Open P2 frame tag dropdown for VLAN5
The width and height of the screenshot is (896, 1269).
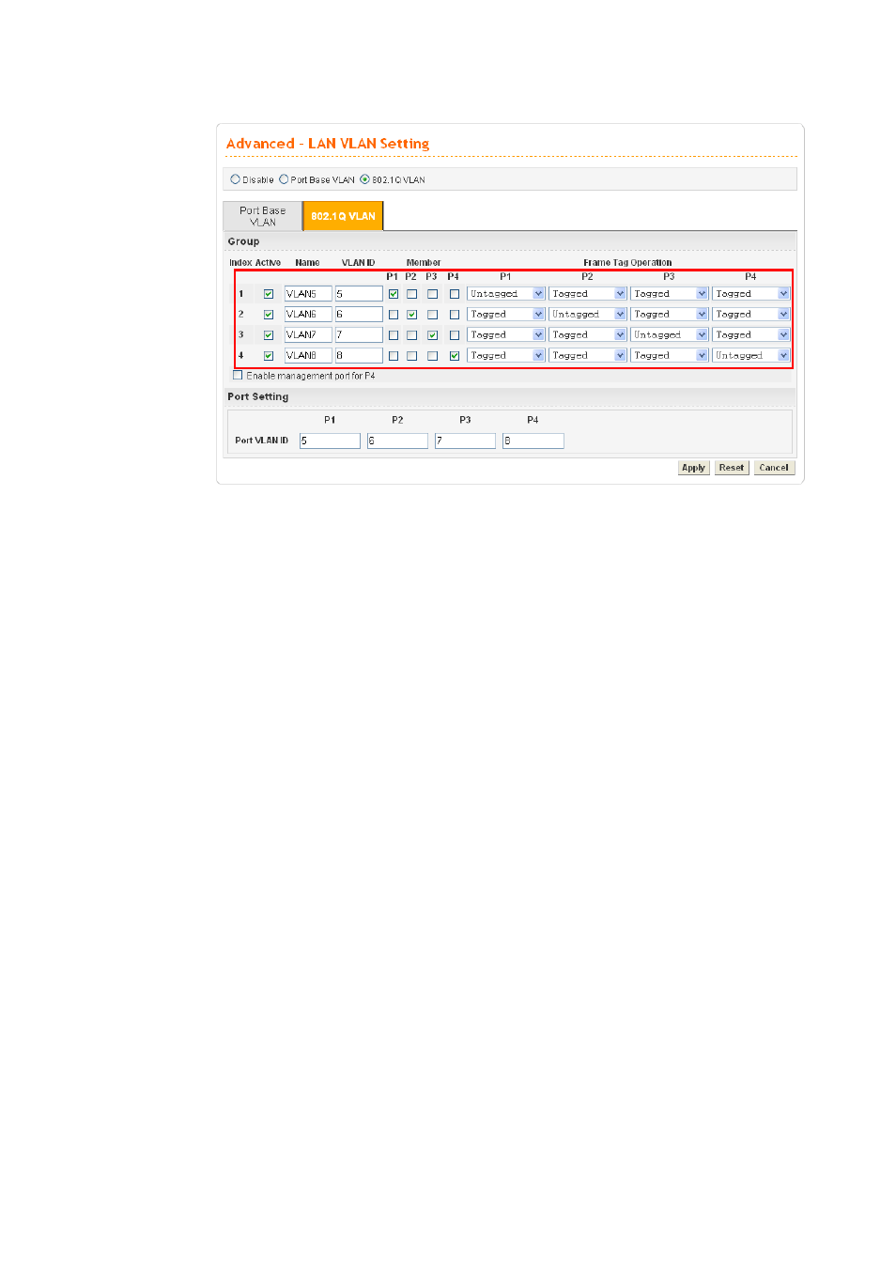pyautogui.click(x=588, y=294)
